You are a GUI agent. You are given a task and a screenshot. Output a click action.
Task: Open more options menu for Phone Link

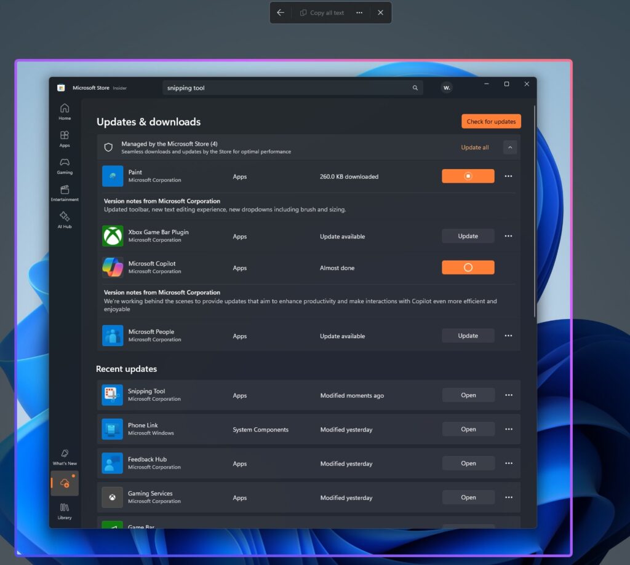509,429
